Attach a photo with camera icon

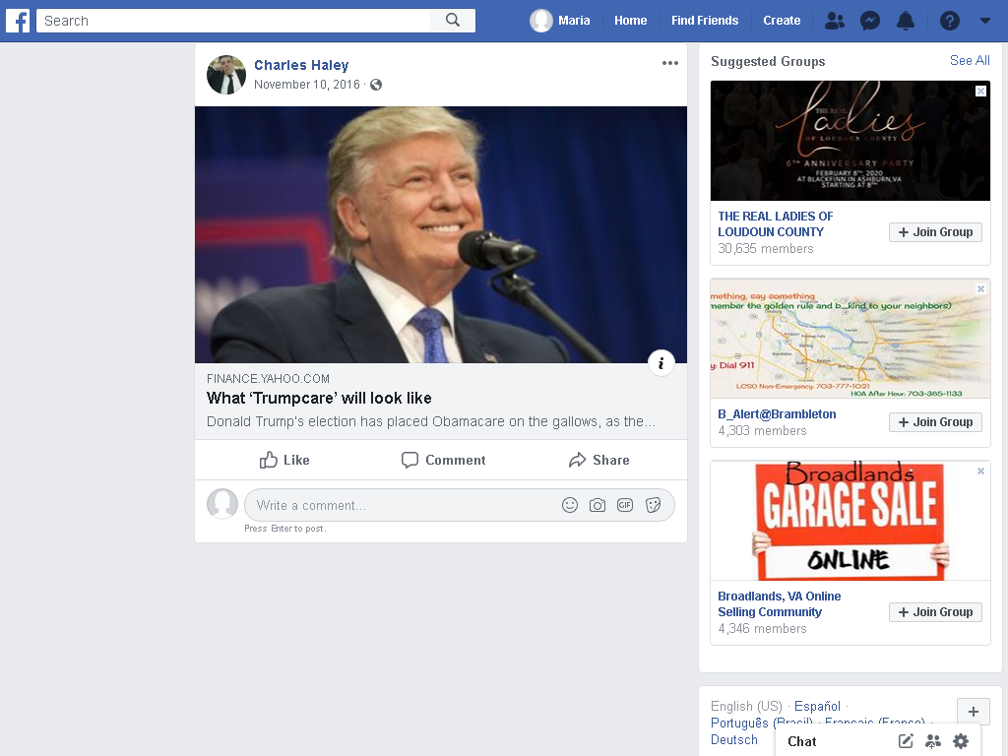pos(598,505)
